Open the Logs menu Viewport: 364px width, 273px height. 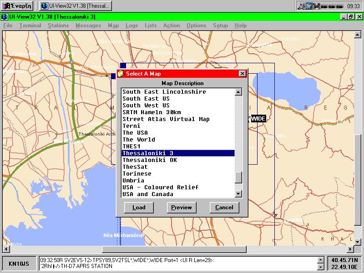131,25
